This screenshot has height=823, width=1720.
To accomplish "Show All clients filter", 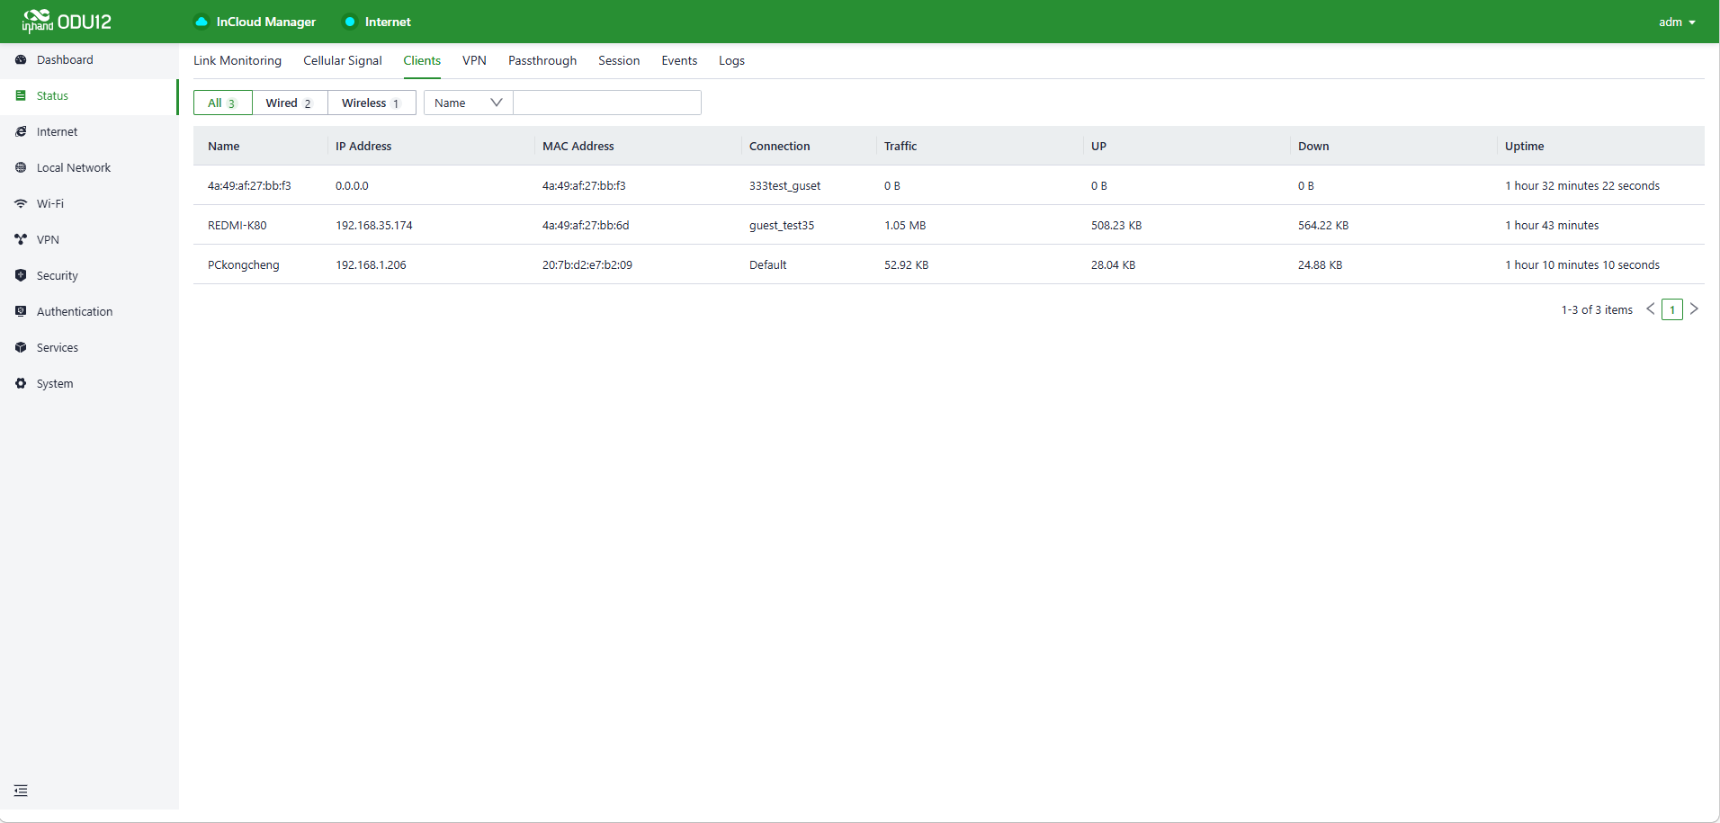I will (222, 103).
